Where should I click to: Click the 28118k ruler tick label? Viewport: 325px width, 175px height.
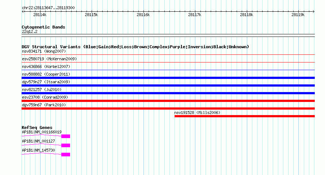246,15
